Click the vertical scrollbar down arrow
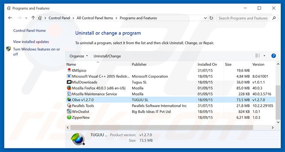The image size is (285, 152). pyautogui.click(x=278, y=122)
